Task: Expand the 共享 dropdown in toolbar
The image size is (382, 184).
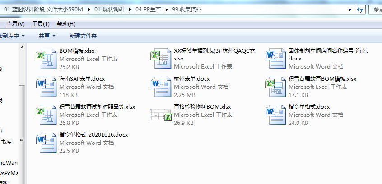Action: [x=47, y=36]
